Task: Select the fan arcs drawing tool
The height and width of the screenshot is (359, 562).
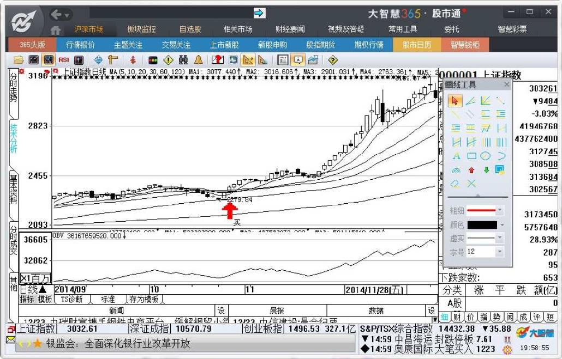Action: pos(456,170)
